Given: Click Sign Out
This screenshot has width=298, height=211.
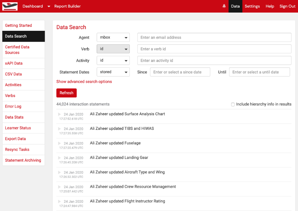Looking at the screenshot, I should pyautogui.click(x=287, y=6).
